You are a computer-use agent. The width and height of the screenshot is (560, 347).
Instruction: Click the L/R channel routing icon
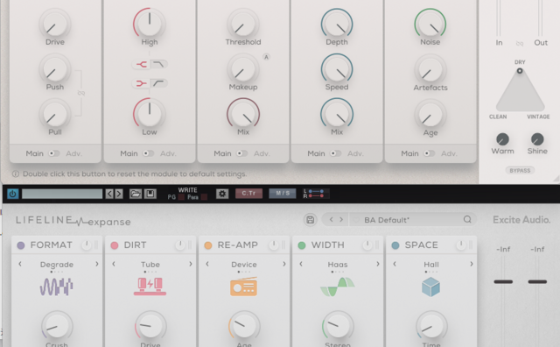(x=316, y=194)
